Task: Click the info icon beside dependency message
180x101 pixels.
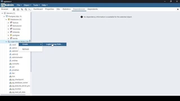Action: tap(82, 17)
